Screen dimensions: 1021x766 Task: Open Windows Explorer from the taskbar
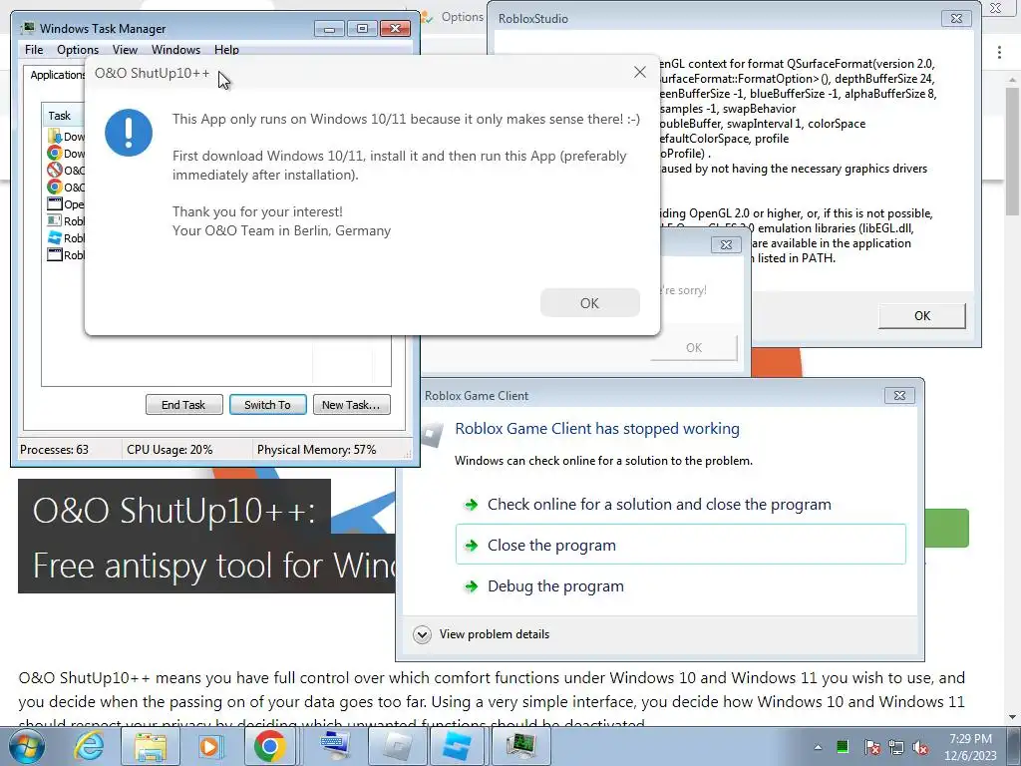151,746
